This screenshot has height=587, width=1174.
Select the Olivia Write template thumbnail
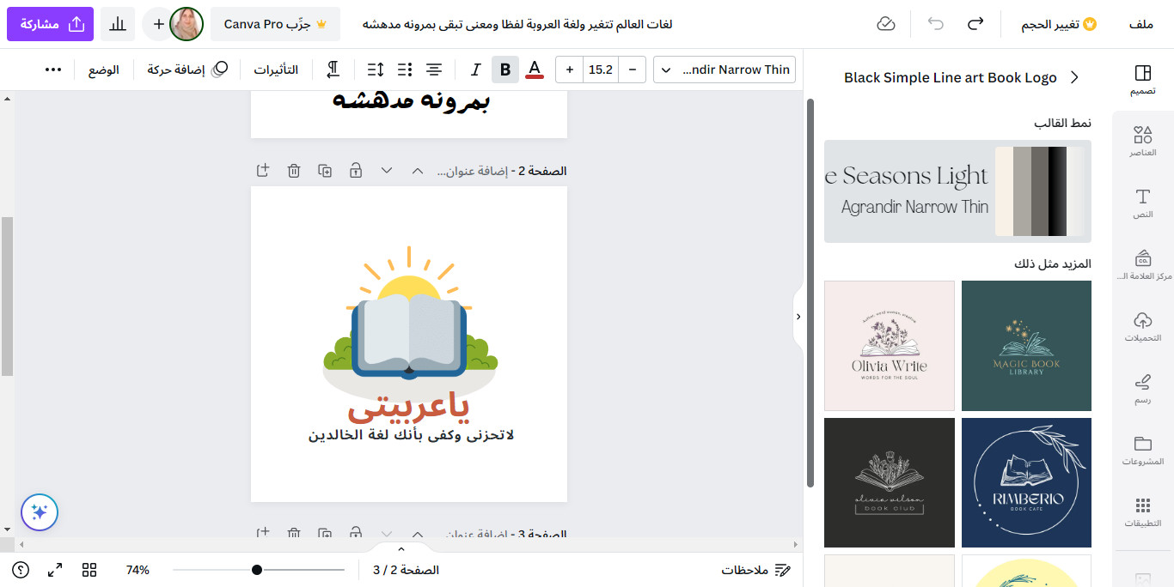pyautogui.click(x=890, y=346)
